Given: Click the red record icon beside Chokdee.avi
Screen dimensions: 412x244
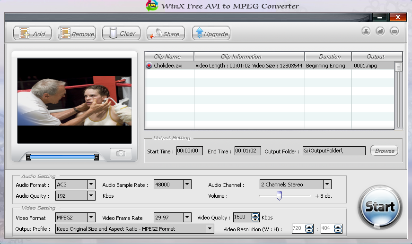Looking at the screenshot, I should tap(149, 66).
